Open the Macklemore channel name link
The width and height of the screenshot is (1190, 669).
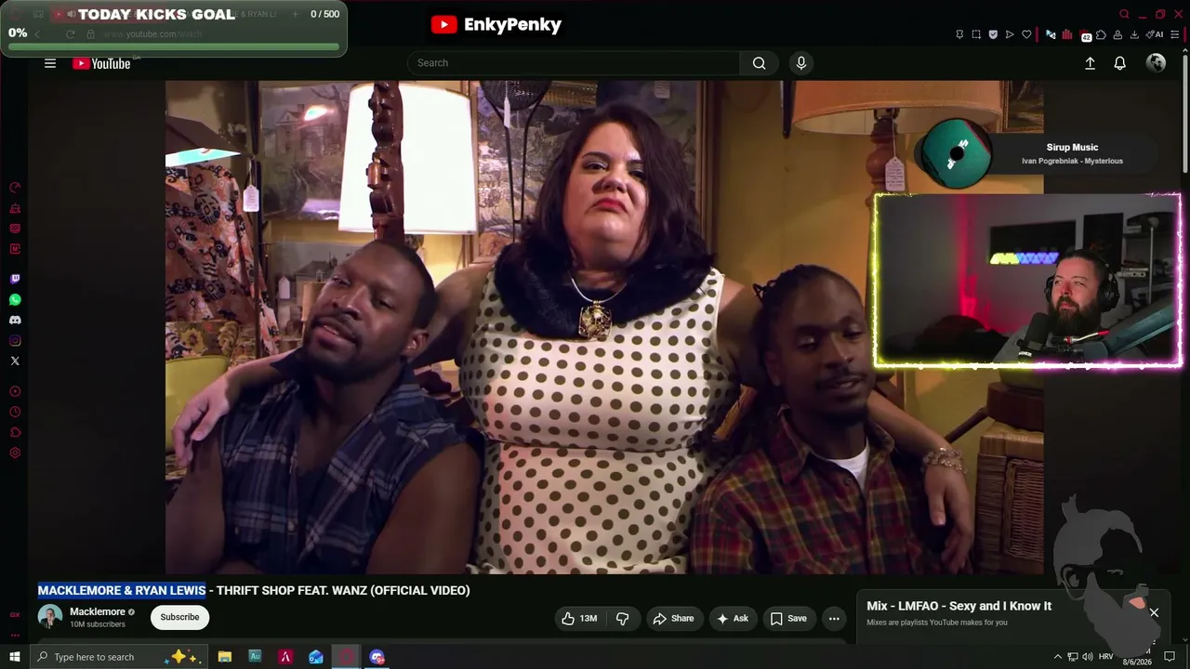pos(98,611)
